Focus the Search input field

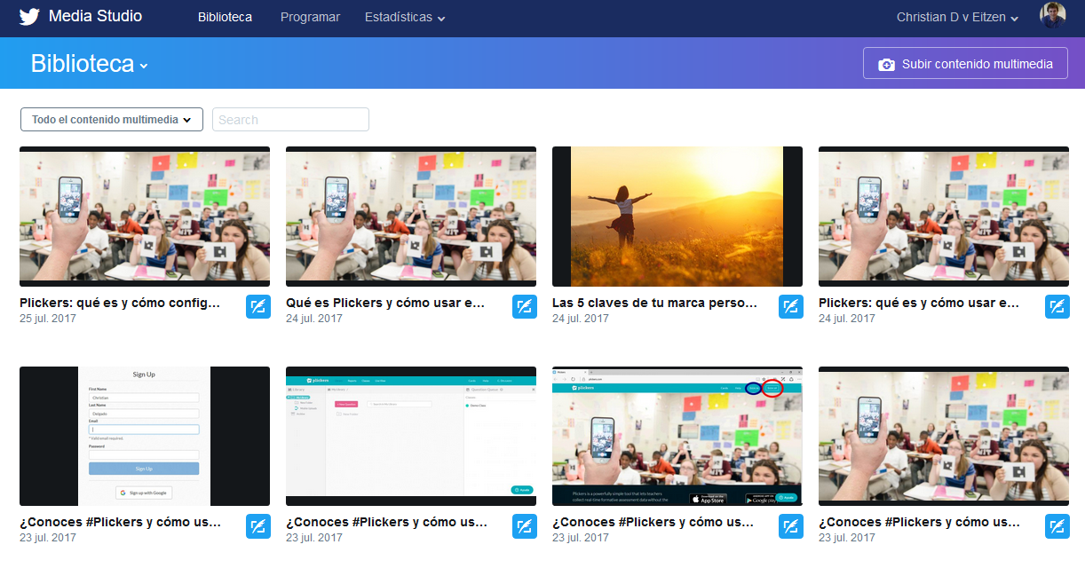[x=290, y=120]
